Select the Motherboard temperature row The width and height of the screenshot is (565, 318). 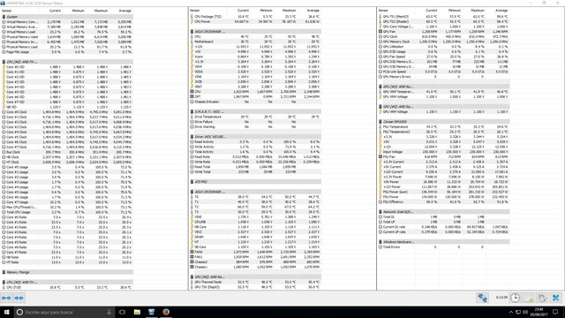click(255, 42)
